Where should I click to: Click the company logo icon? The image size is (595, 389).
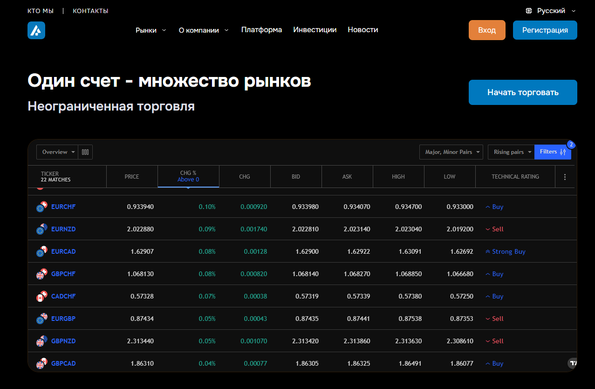[x=36, y=30]
